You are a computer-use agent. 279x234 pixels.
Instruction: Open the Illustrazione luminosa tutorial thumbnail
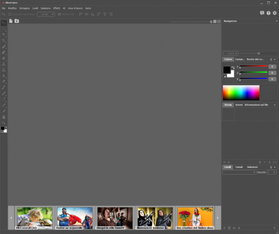(155, 218)
